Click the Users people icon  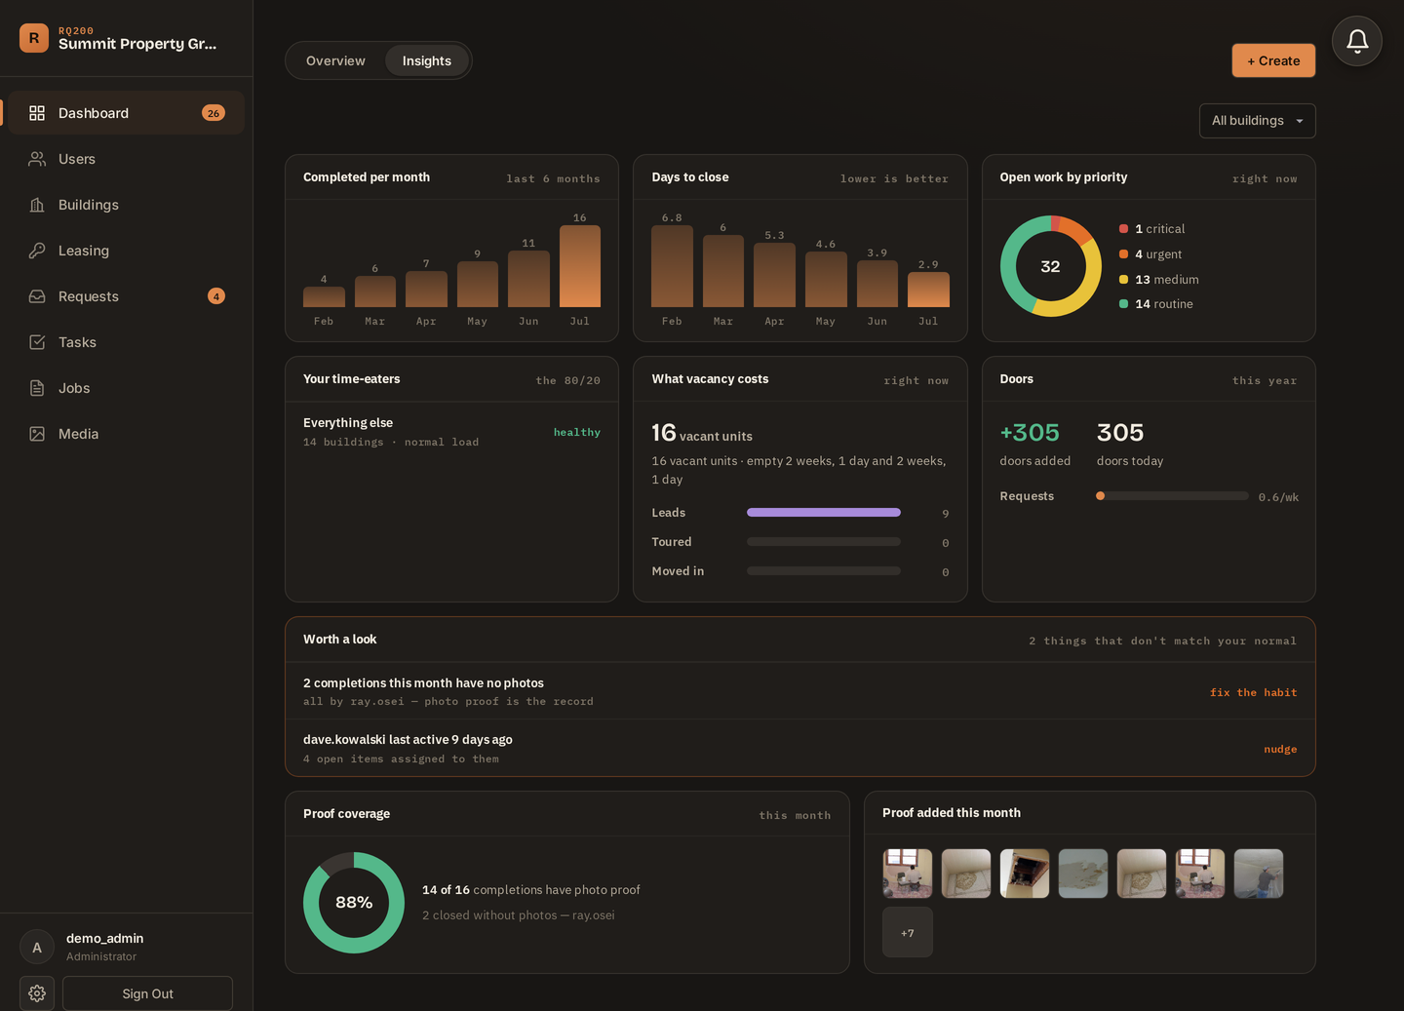click(37, 159)
